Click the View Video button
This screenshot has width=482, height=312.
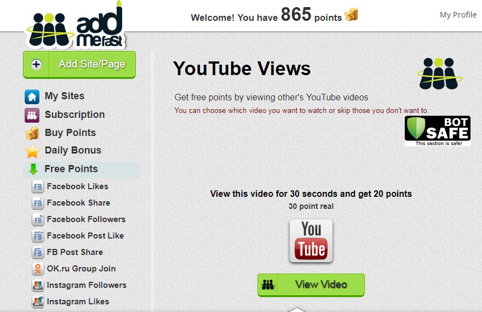coord(311,285)
